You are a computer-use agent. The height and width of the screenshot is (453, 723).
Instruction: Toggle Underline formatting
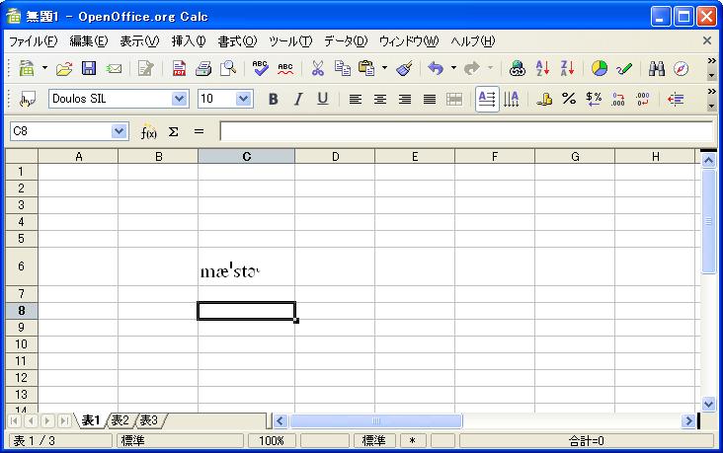pos(323,99)
